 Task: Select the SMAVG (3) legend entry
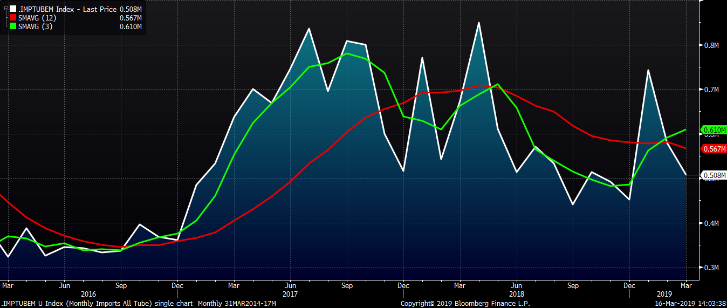point(35,26)
